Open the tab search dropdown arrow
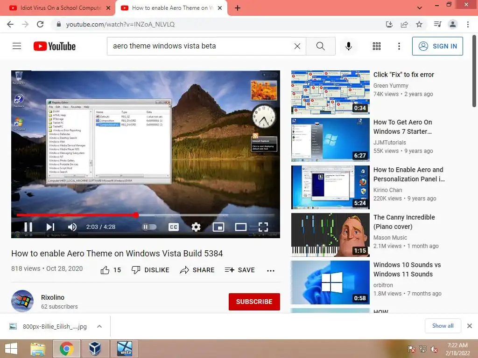The height and width of the screenshot is (358, 478). pos(420,8)
